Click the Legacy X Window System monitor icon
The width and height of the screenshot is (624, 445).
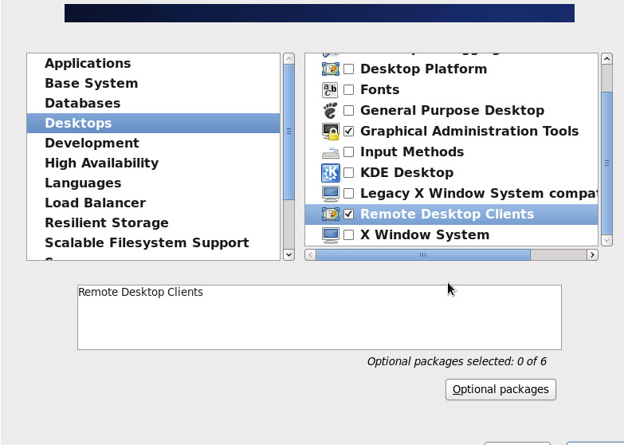pos(330,193)
